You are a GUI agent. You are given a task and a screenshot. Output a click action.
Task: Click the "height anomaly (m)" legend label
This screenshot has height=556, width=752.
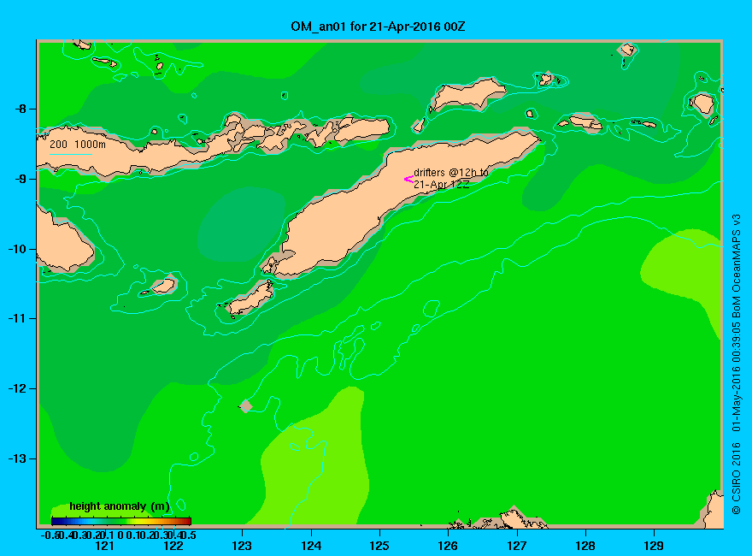pyautogui.click(x=120, y=506)
